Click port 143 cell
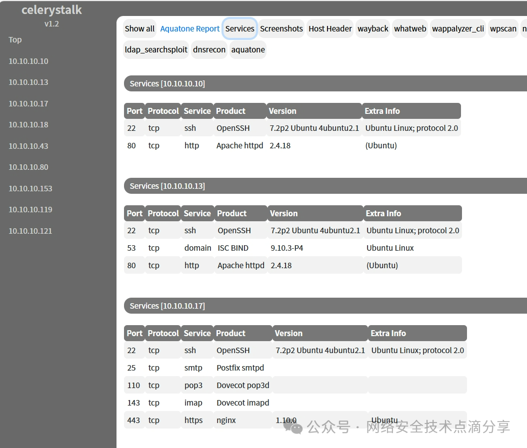This screenshot has height=448, width=527. click(x=133, y=403)
